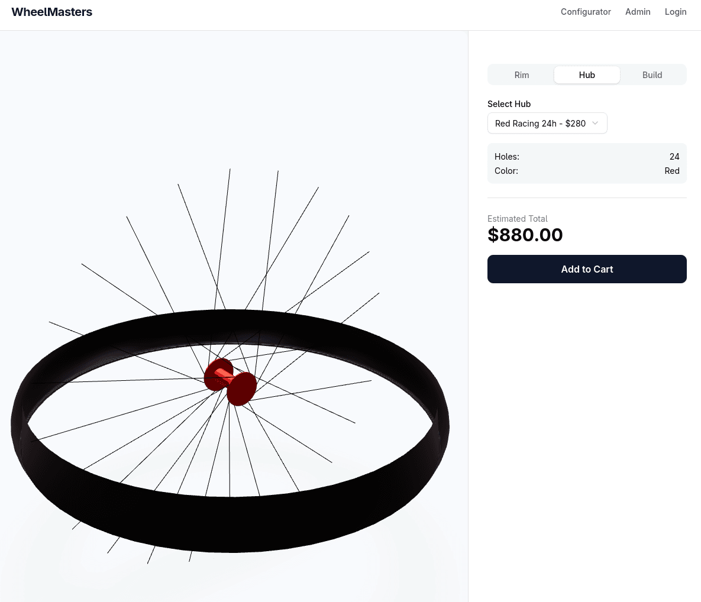Go to the Admin page
Viewport: 701px width, 602px height.
click(638, 12)
